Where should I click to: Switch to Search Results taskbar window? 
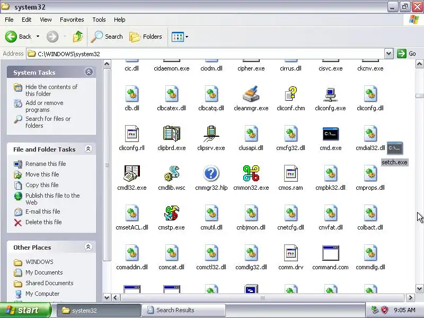(183, 310)
